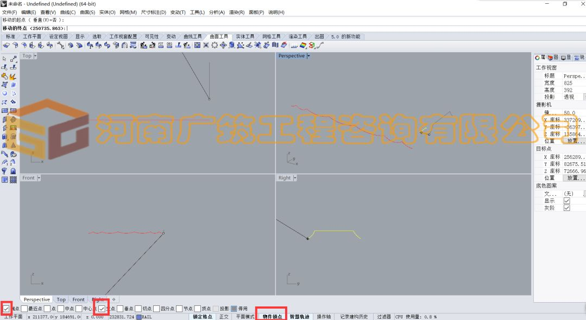Viewport: 586px width, 320px height.
Task: Uncheck 灰阶 grayscale in properties panel
Action: [566, 208]
